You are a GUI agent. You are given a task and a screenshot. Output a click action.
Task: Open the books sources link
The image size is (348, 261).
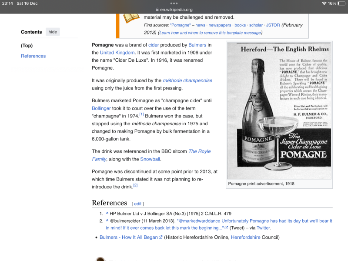pyautogui.click(x=240, y=25)
